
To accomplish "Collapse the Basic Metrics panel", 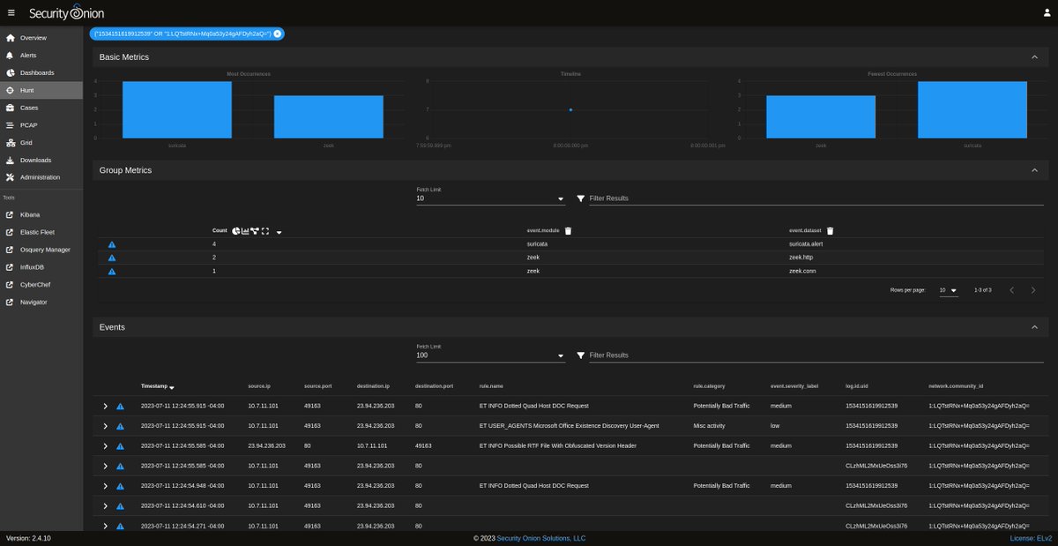I will pos(1034,56).
